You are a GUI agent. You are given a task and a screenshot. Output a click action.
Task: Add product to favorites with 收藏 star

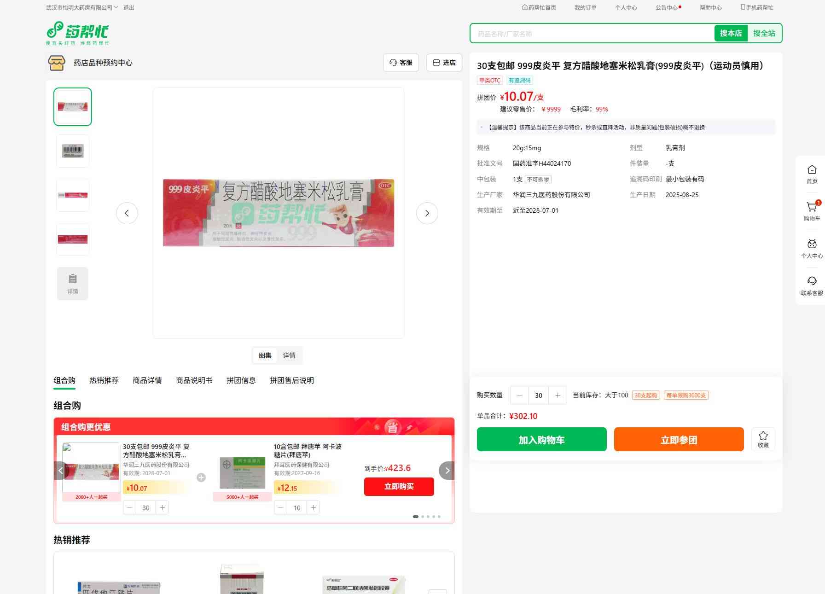point(763,439)
